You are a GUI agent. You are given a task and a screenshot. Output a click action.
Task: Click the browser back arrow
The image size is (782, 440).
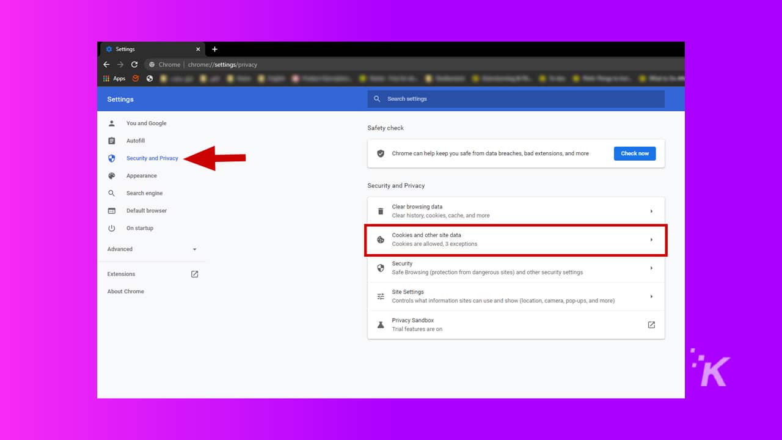click(x=106, y=64)
